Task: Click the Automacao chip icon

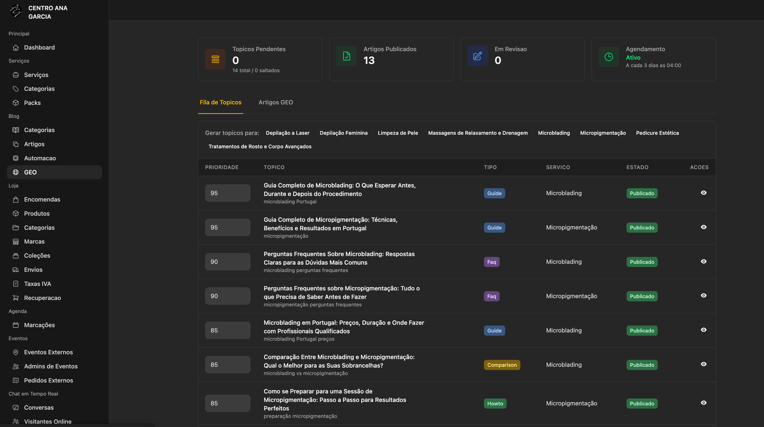Action: click(x=16, y=159)
